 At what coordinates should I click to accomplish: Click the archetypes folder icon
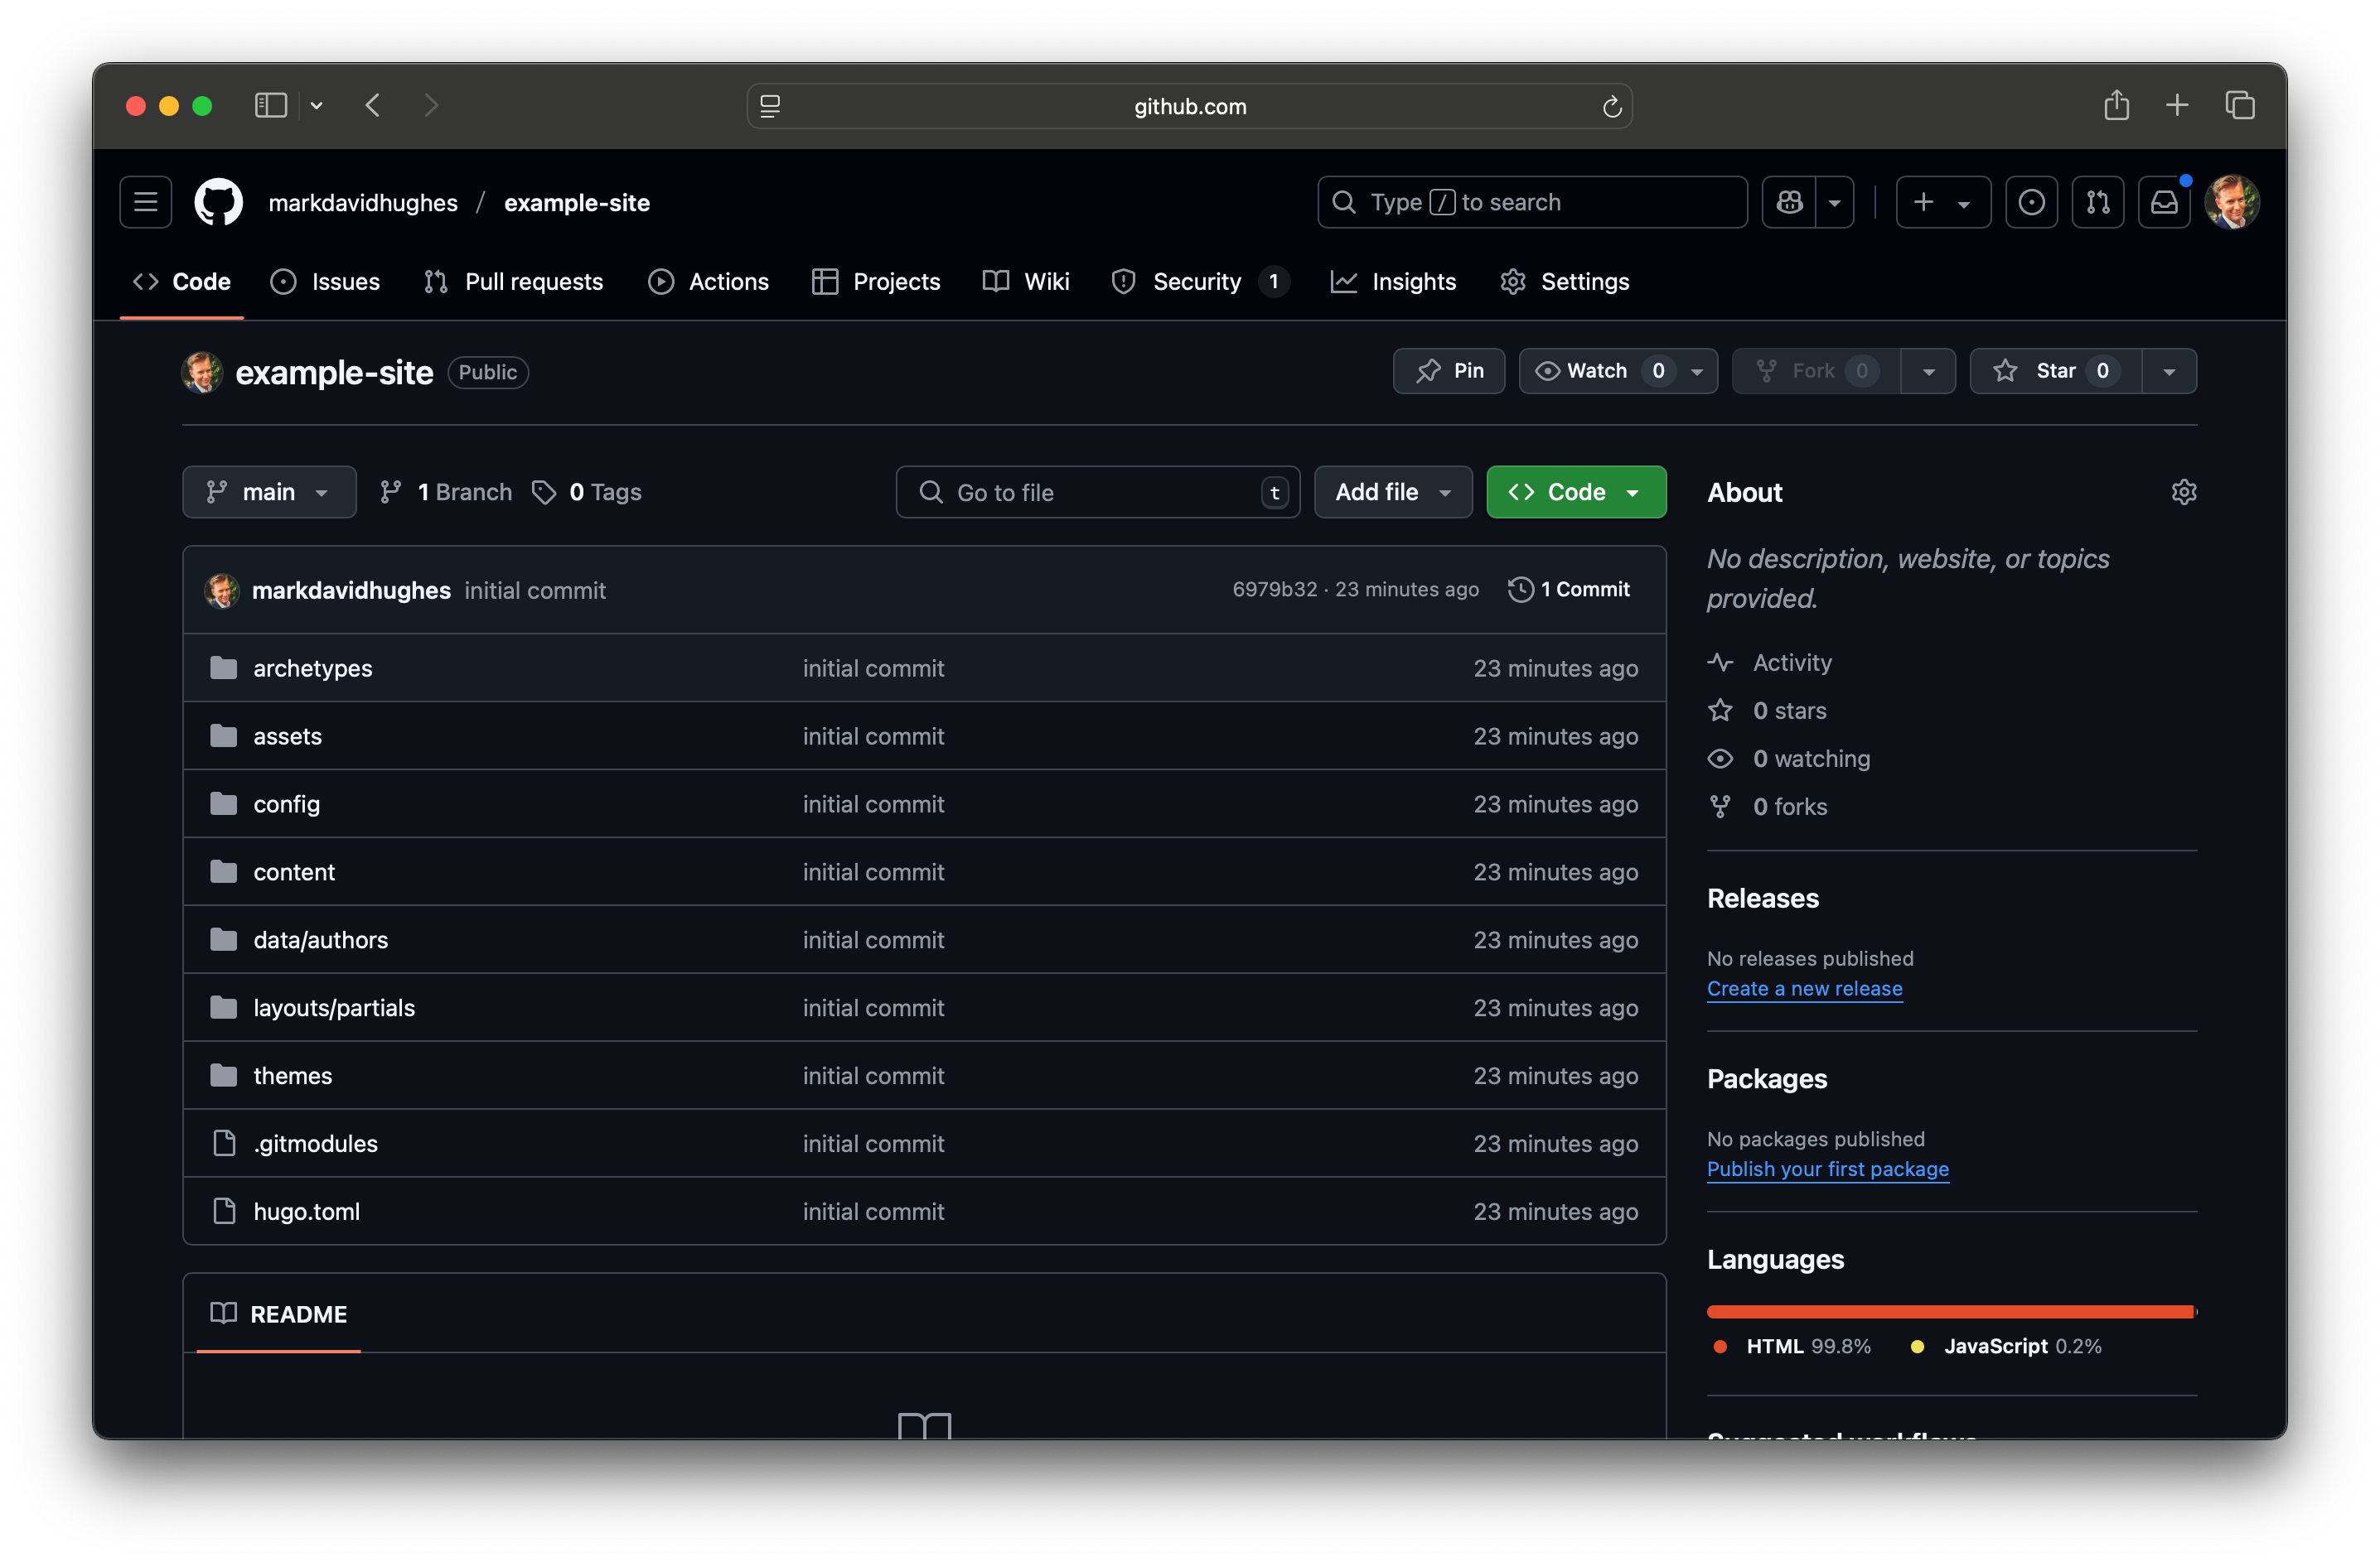pos(224,668)
